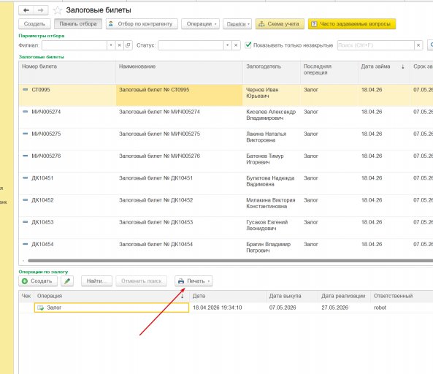The image size is (433, 374).
Task: Clear the search box with X icon
Action: (418, 45)
